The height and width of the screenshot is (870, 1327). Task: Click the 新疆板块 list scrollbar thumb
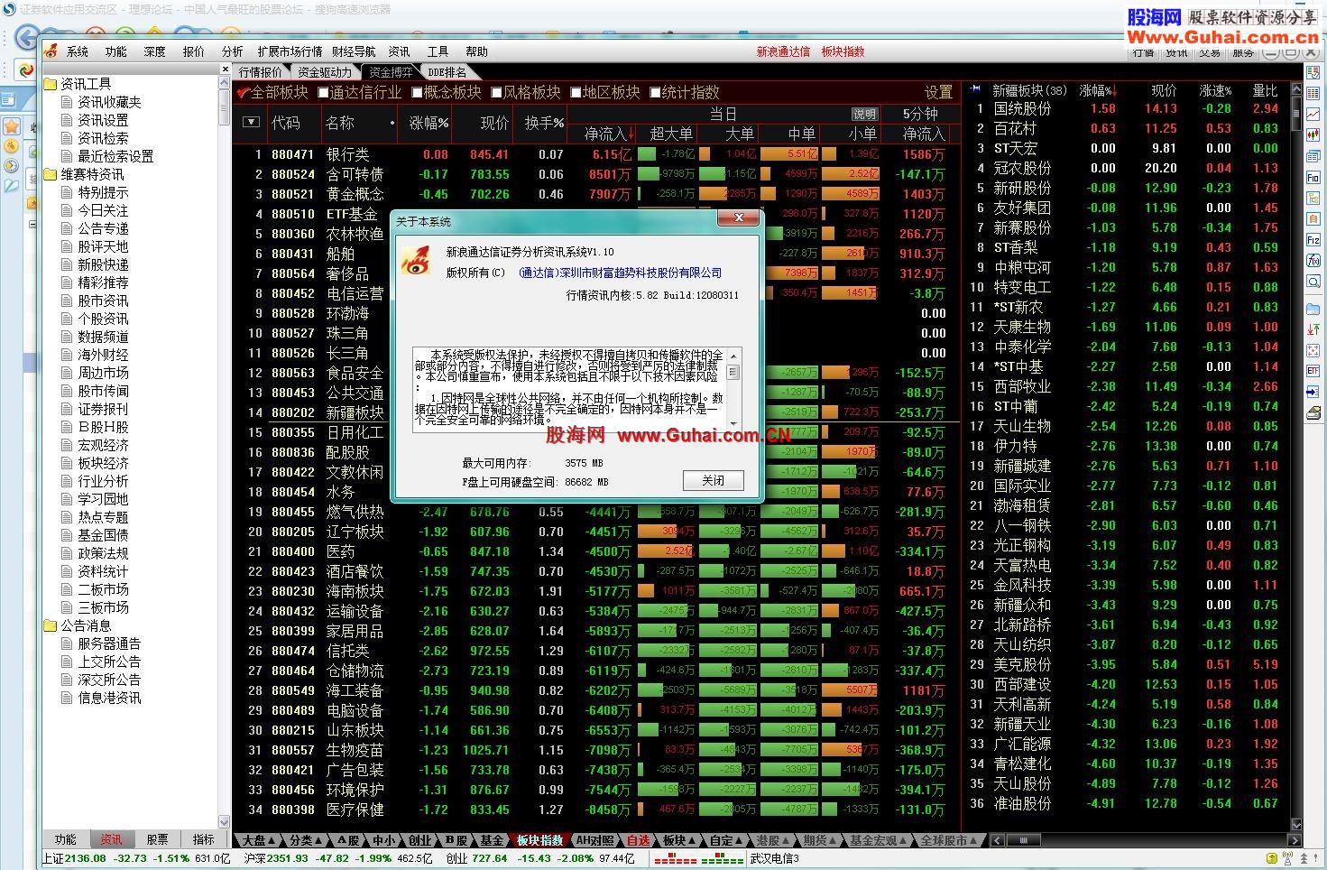(x=1296, y=113)
